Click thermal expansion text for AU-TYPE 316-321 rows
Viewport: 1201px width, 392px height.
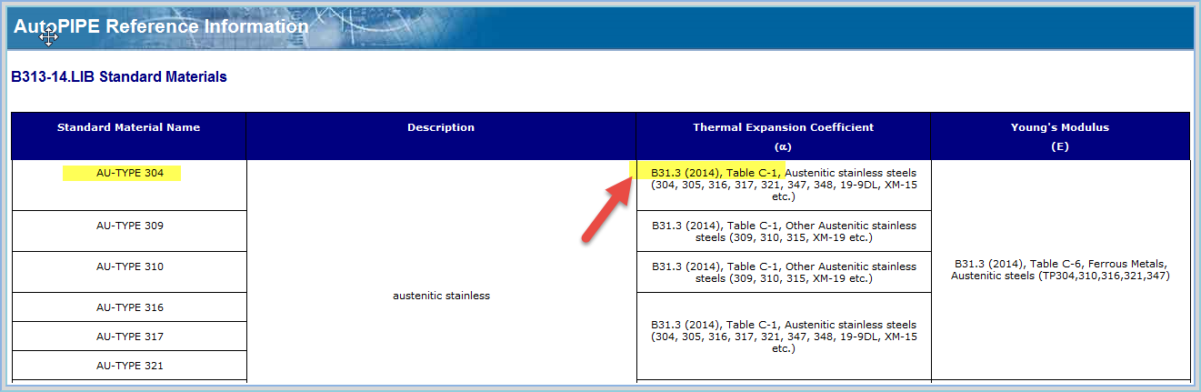(784, 337)
